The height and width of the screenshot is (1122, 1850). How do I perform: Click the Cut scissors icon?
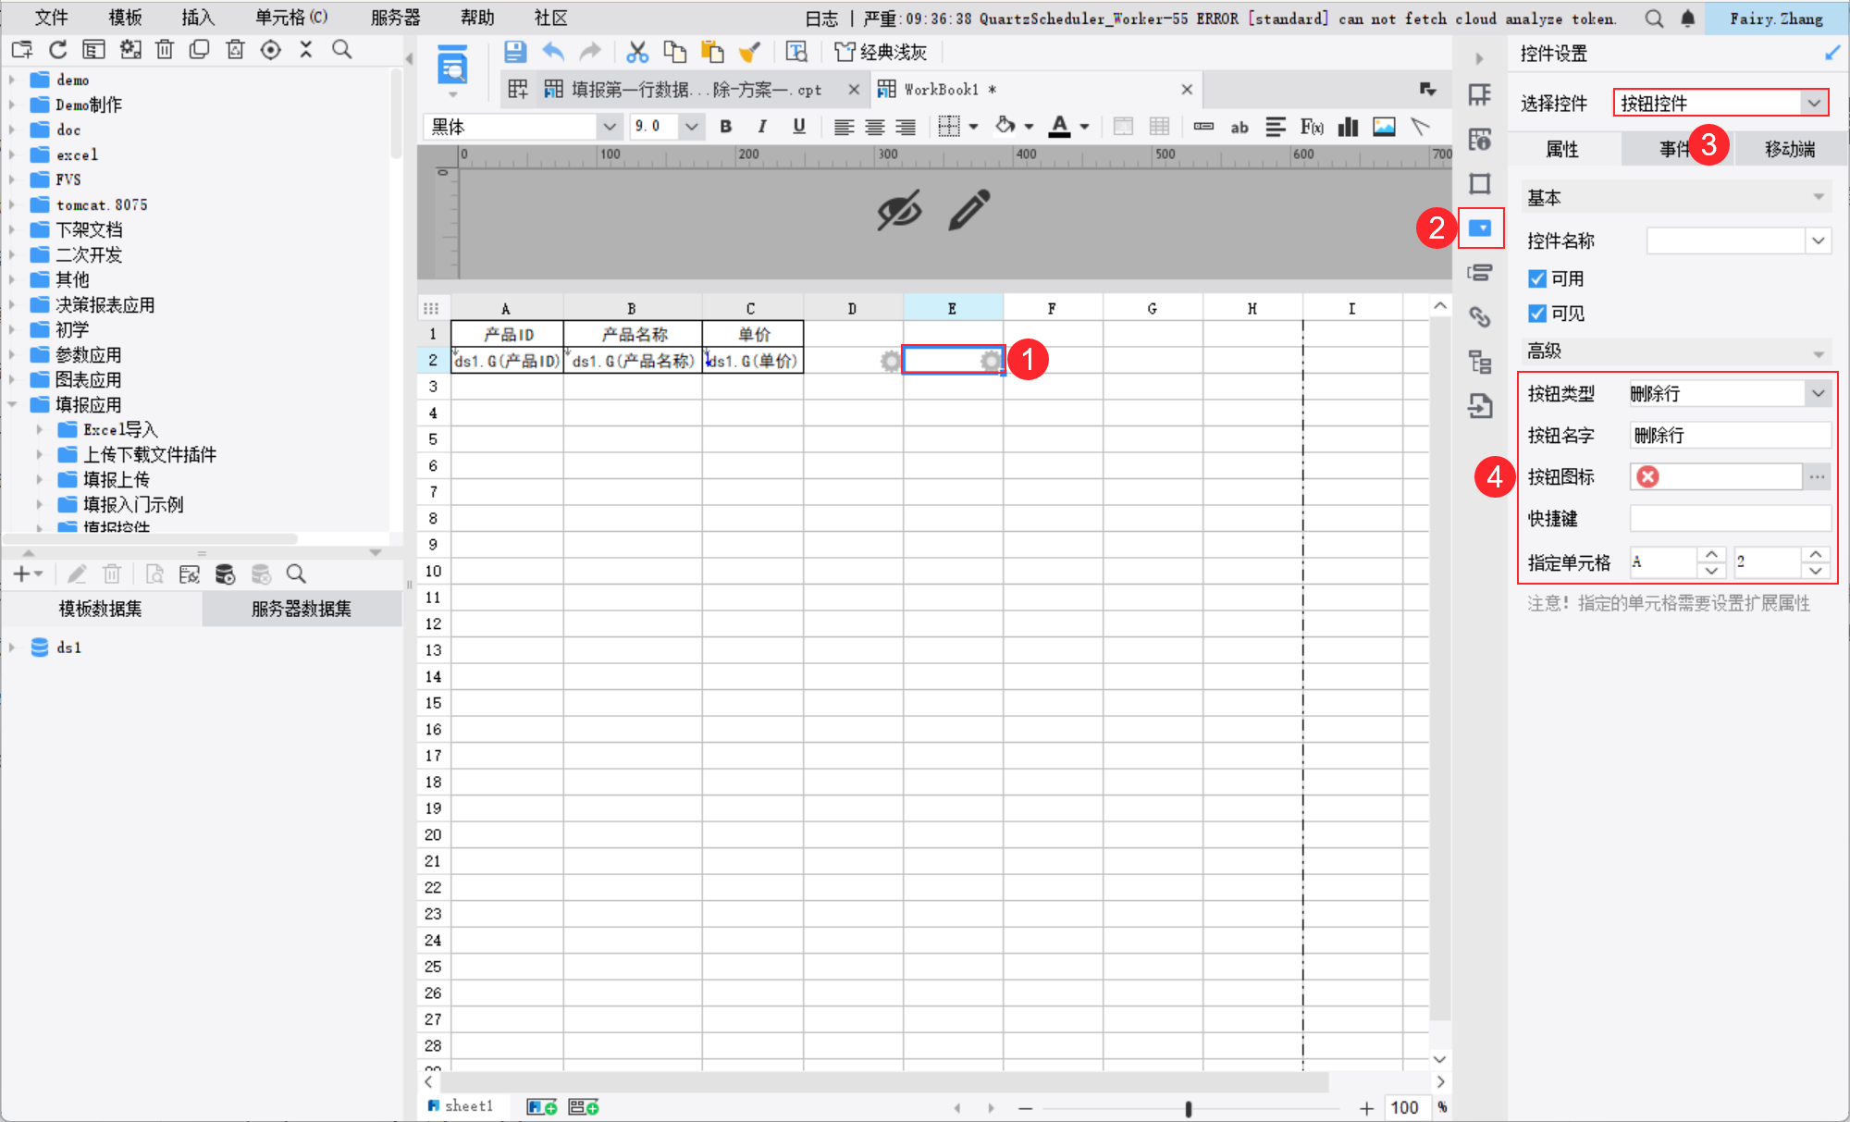click(x=636, y=52)
